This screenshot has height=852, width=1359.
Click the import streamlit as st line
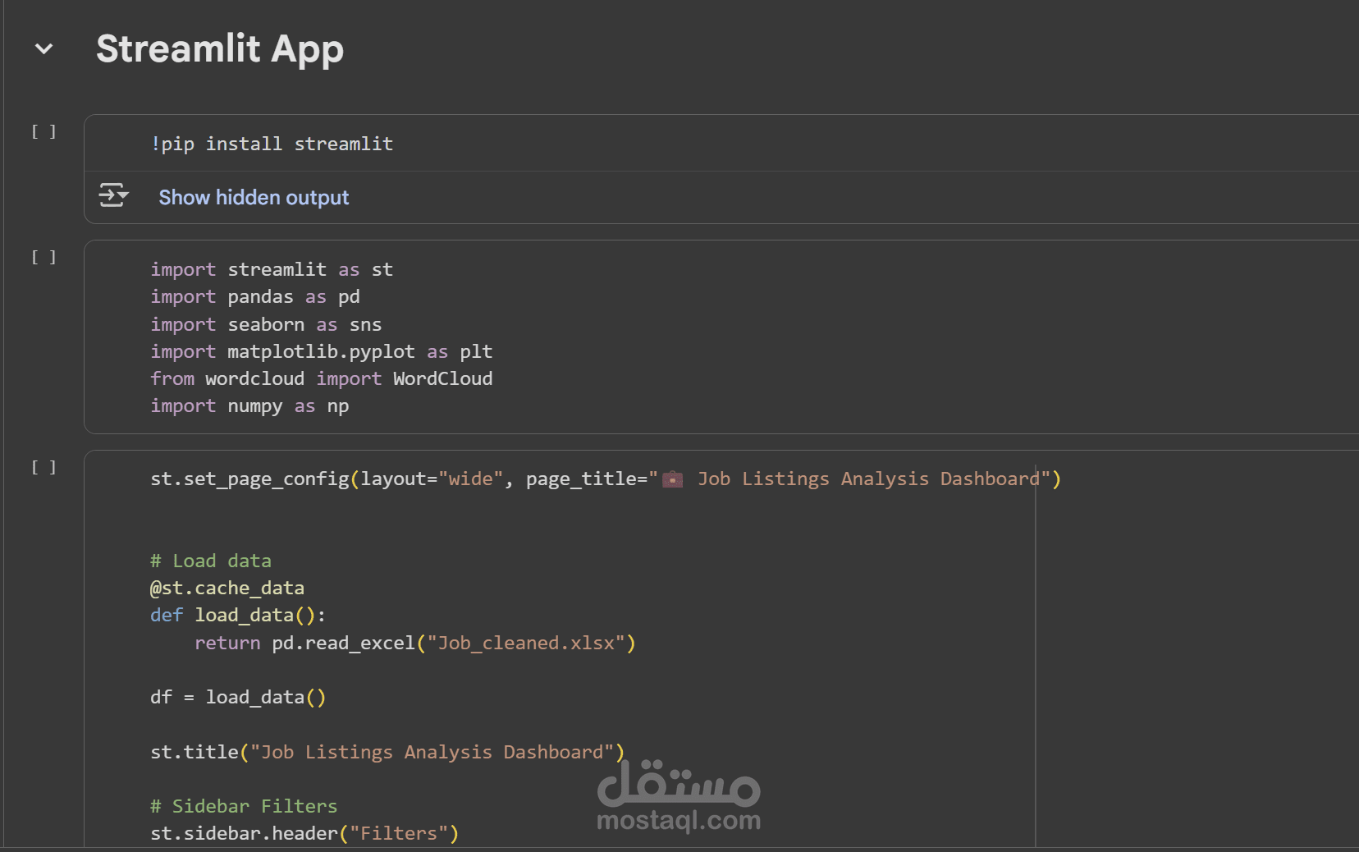272,270
